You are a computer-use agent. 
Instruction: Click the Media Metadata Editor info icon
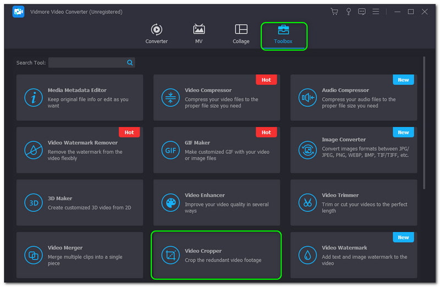34,98
